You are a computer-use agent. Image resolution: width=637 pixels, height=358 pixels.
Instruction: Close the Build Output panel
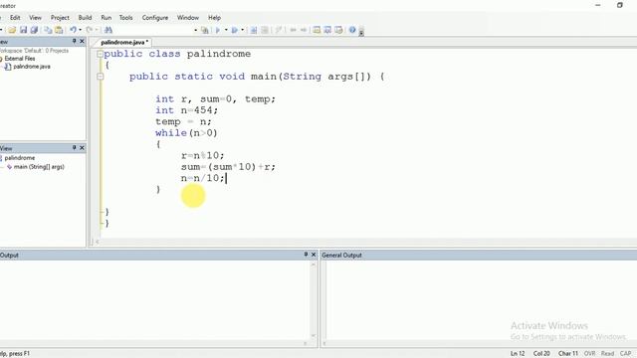[x=314, y=255]
